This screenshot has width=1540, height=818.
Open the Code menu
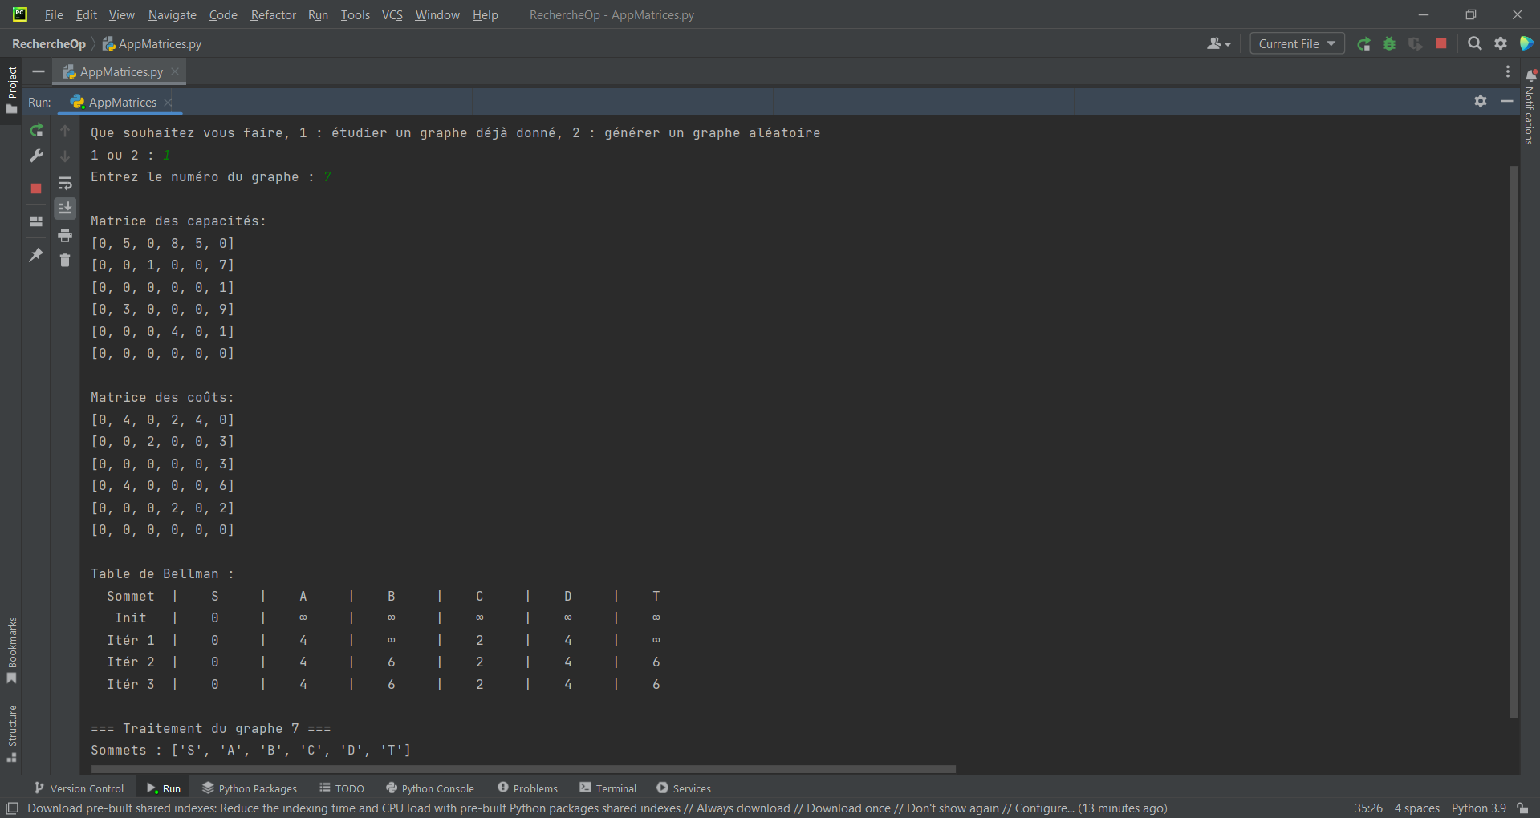click(x=223, y=15)
